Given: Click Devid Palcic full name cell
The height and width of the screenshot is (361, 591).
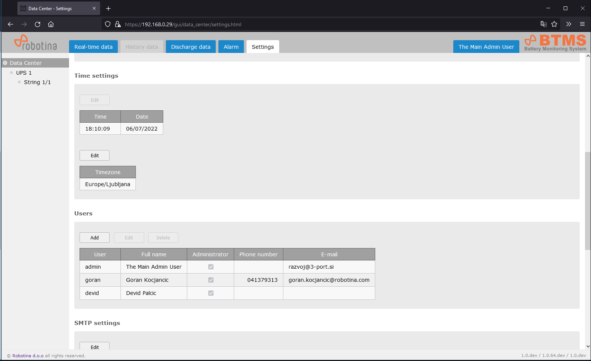Looking at the screenshot, I should tap(154, 293).
